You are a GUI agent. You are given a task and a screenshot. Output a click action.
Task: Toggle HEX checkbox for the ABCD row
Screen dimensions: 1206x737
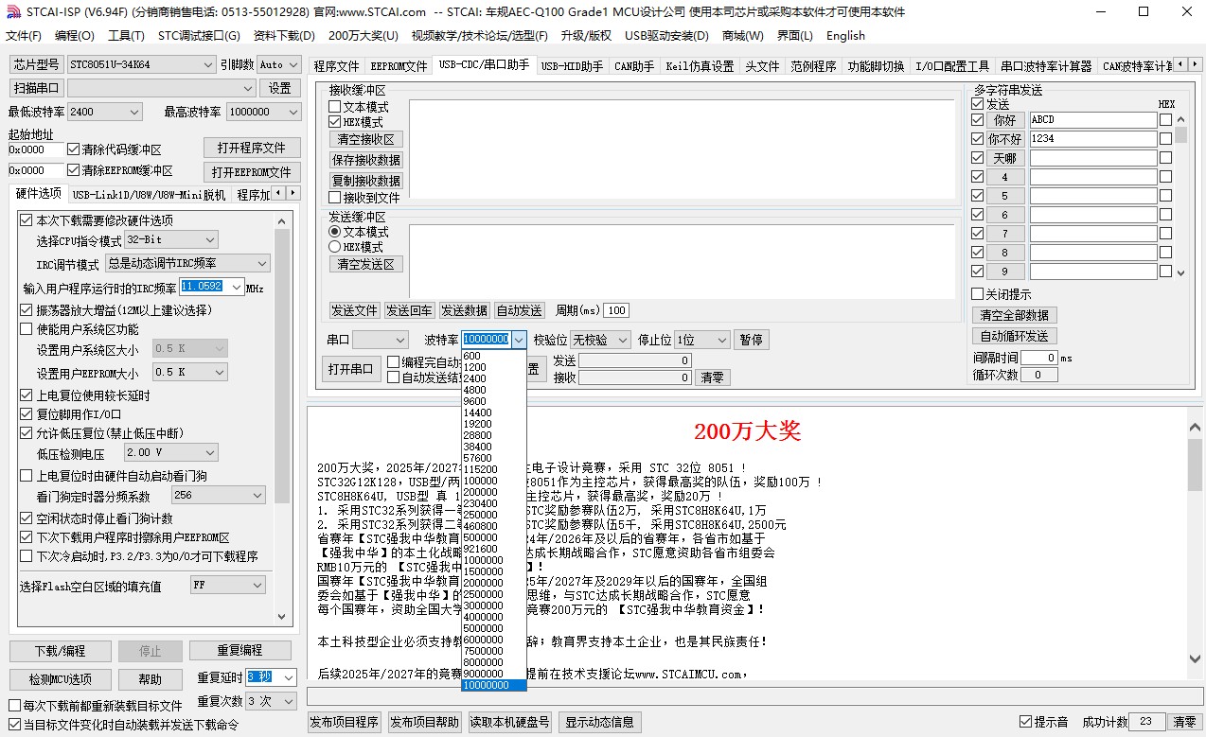[1166, 120]
